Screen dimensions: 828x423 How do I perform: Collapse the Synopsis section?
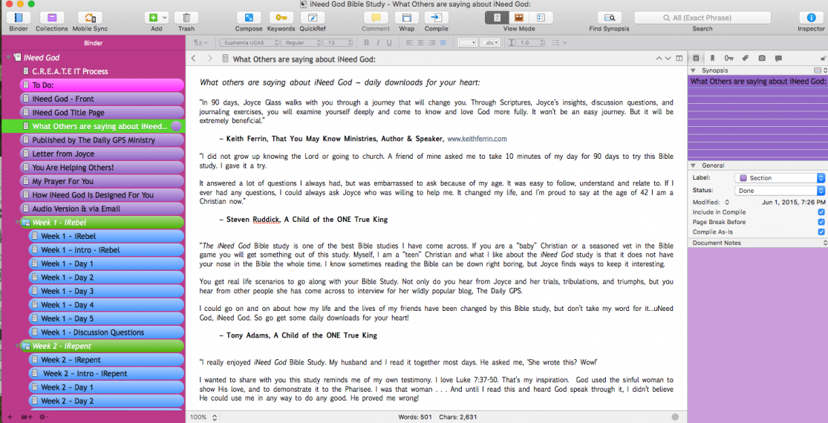[694, 70]
